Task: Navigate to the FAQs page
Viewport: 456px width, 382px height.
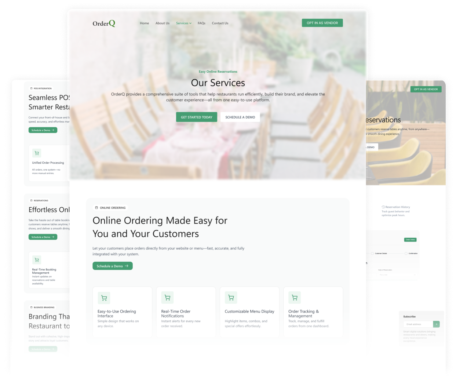Action: point(201,23)
